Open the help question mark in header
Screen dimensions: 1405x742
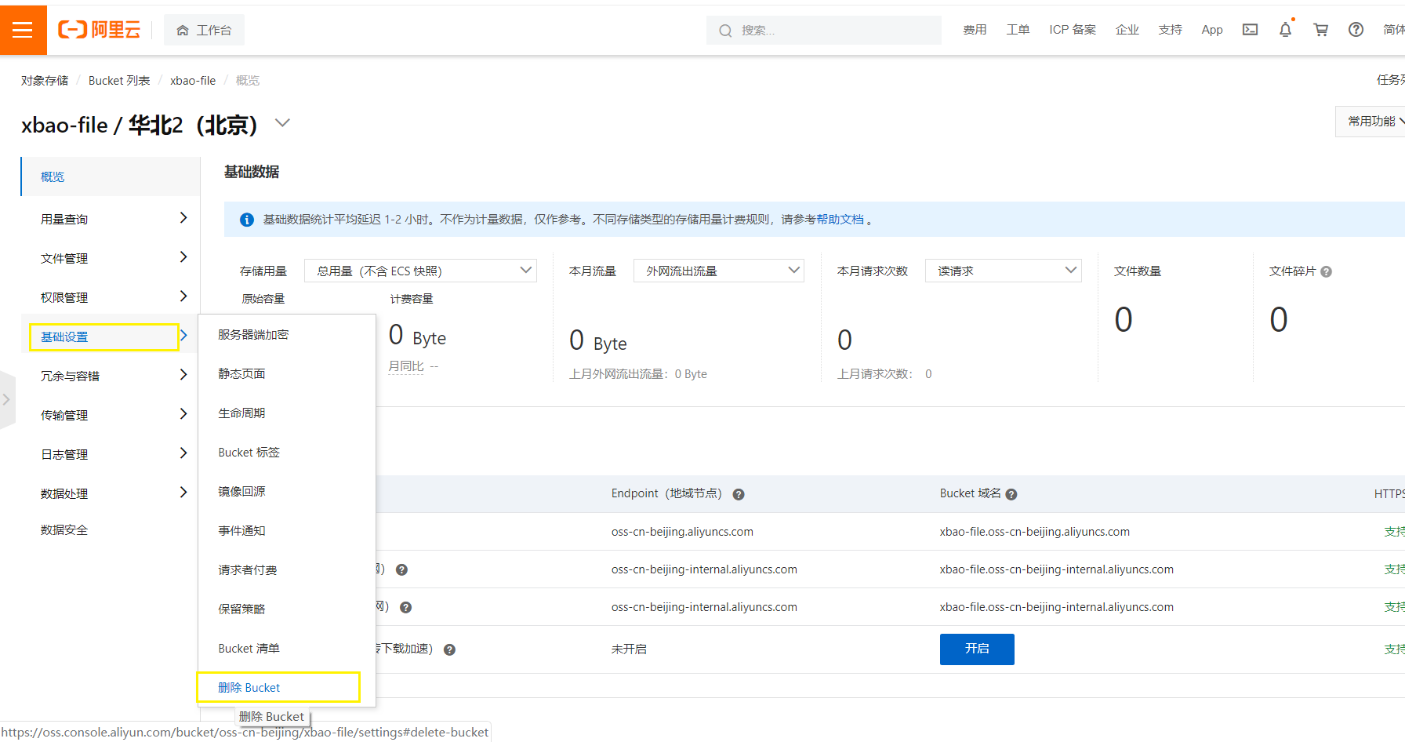click(x=1356, y=30)
